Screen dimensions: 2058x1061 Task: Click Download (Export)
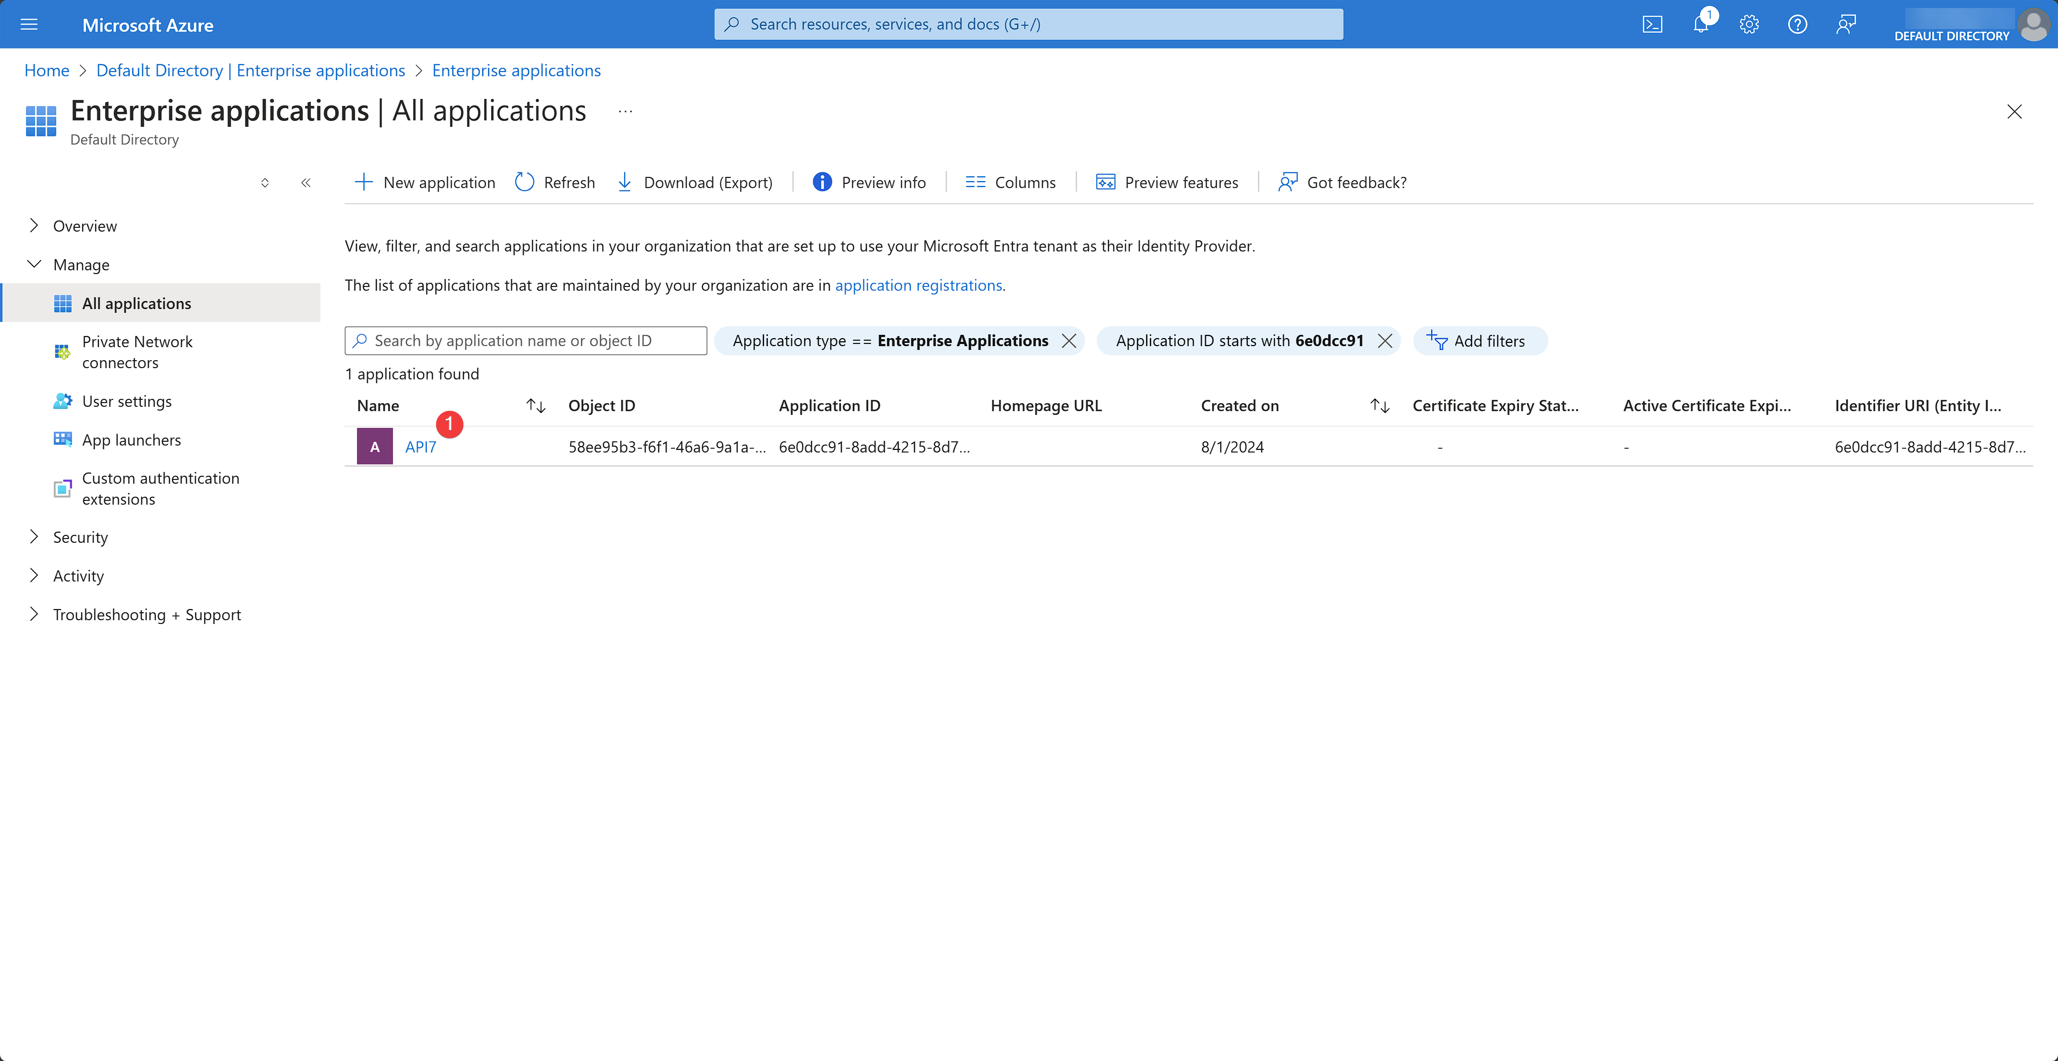[695, 182]
